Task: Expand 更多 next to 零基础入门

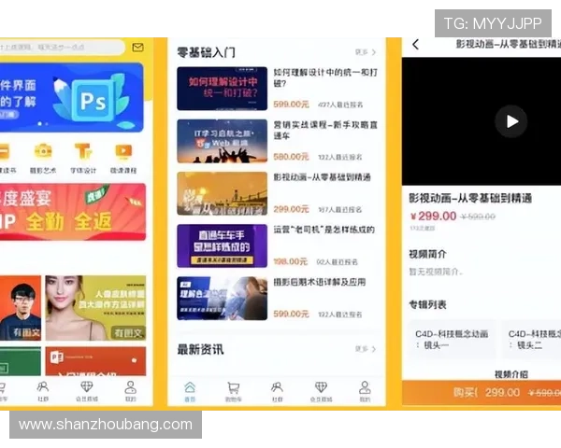Action: 366,52
